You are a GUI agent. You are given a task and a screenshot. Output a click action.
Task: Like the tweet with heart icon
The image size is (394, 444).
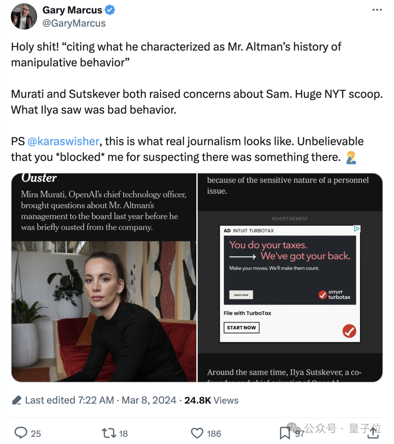(x=197, y=433)
